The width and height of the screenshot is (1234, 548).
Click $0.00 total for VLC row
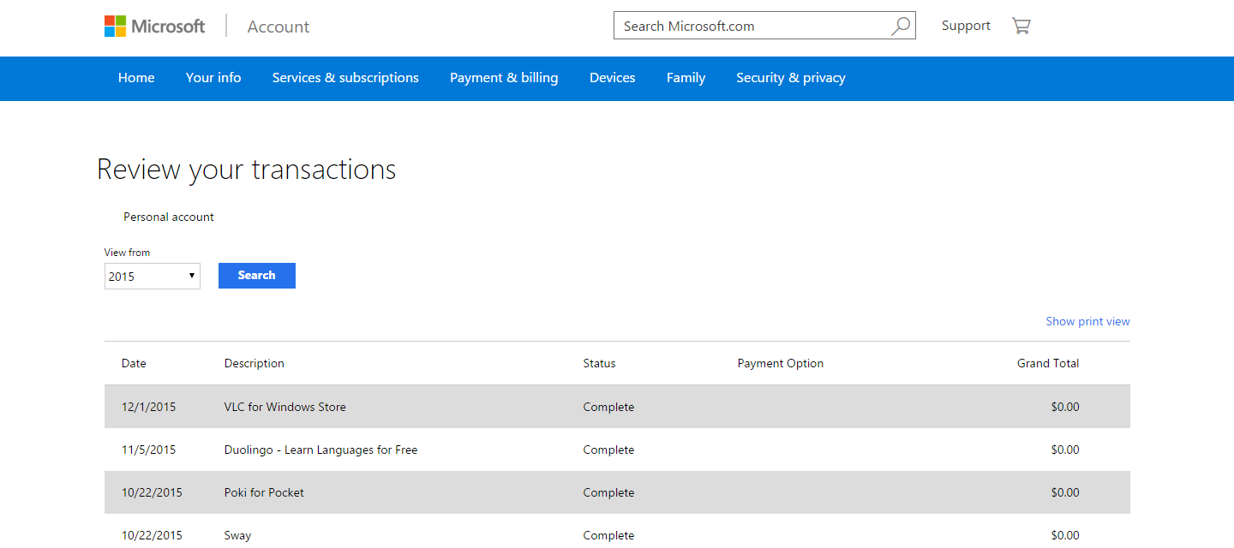pyautogui.click(x=1065, y=407)
